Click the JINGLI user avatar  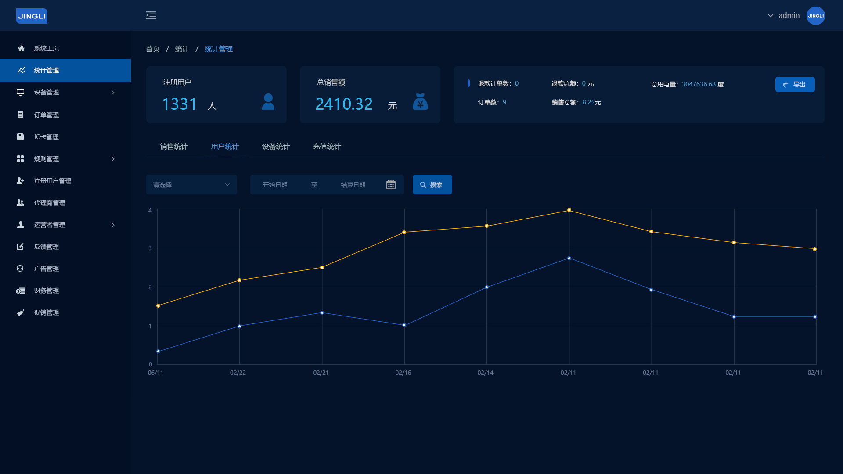[815, 16]
